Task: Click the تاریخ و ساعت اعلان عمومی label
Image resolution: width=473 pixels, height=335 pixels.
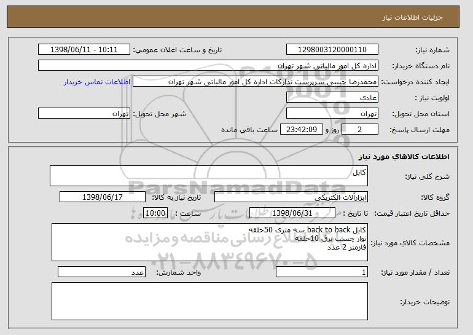Action: pyautogui.click(x=178, y=50)
